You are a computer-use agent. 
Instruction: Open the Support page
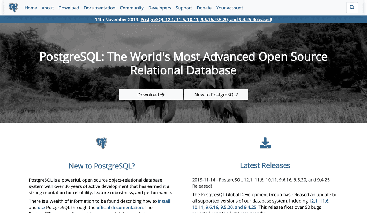tap(184, 8)
